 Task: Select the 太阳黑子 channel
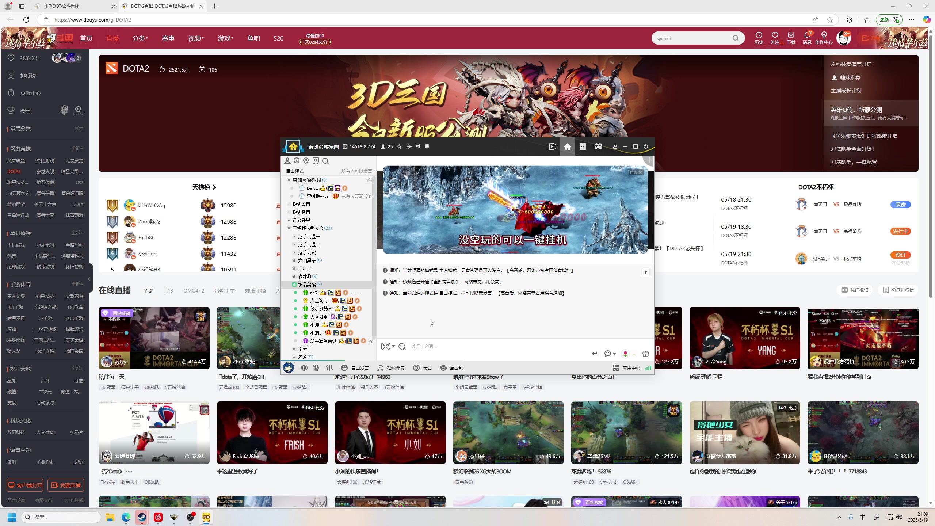coord(307,260)
